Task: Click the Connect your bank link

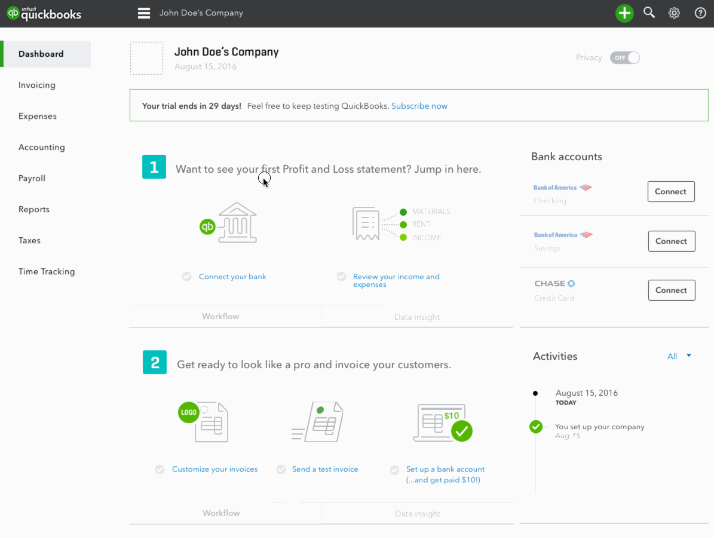Action: point(232,277)
